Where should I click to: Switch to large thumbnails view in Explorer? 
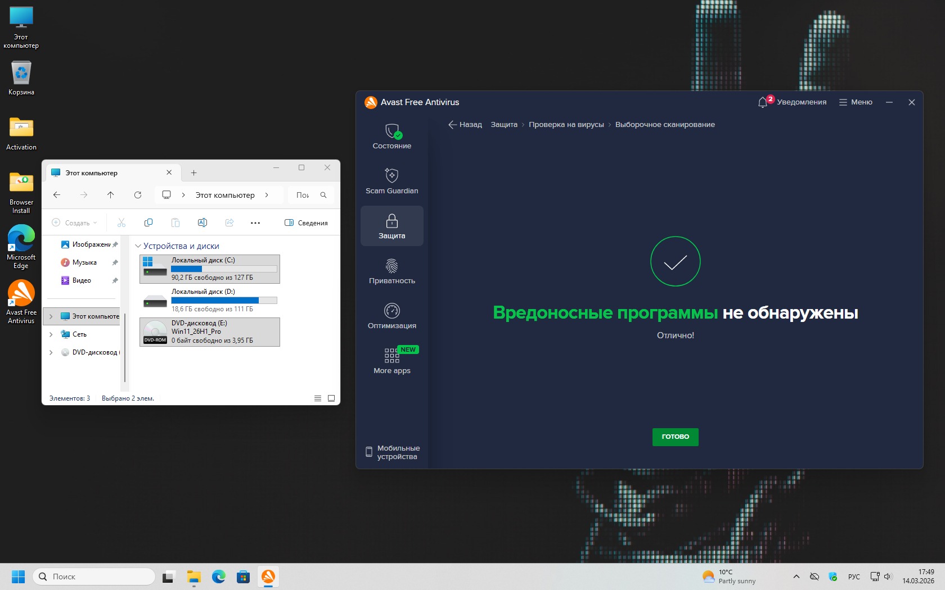[x=331, y=398]
